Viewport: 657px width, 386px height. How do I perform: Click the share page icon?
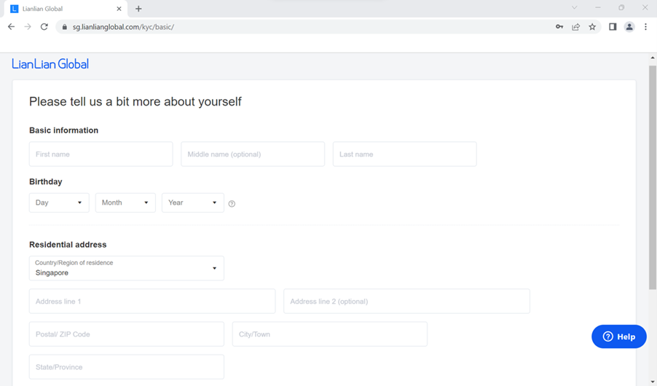[x=575, y=27]
